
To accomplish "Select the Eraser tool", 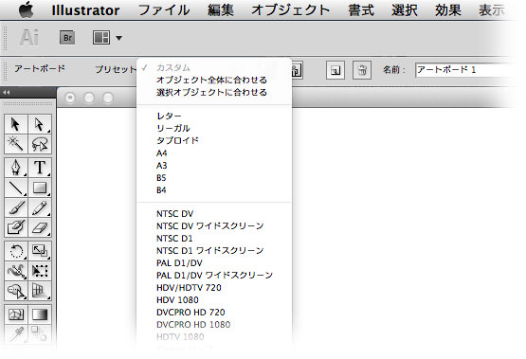I will 40,227.
